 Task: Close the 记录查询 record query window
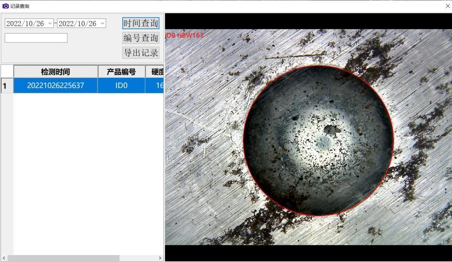447,6
